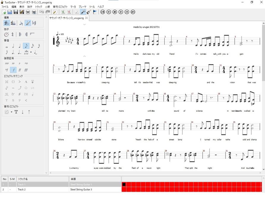The width and height of the screenshot is (265, 197).
Task: Open the time signature dialog
Action: point(12,34)
